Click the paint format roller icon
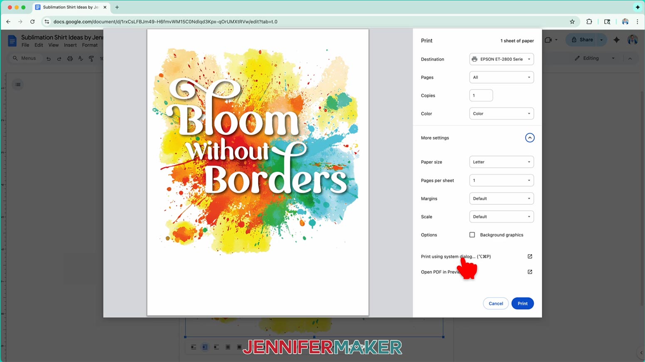645x362 pixels. pyautogui.click(x=92, y=59)
